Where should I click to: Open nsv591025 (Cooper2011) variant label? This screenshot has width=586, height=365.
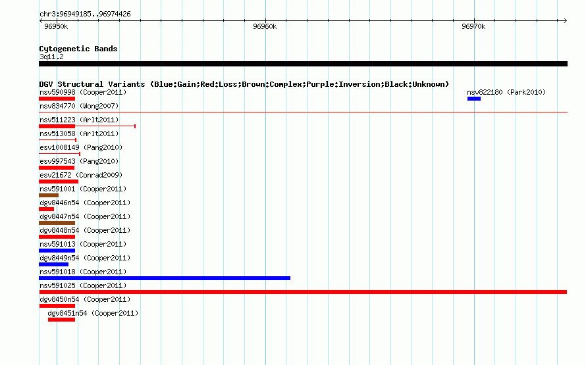83,285
